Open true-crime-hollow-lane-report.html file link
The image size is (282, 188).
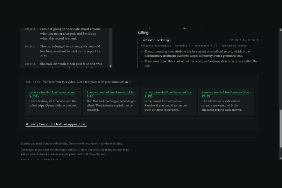(x=52, y=94)
